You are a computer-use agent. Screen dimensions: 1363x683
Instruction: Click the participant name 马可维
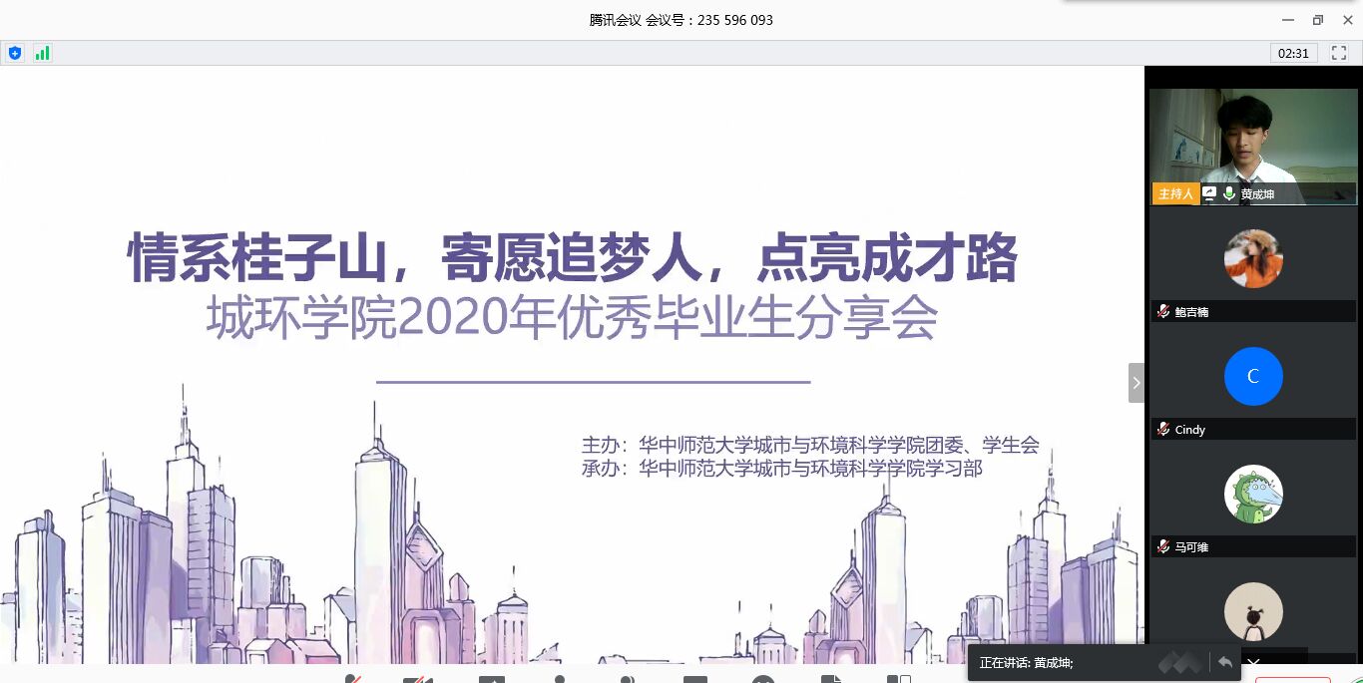1191,547
